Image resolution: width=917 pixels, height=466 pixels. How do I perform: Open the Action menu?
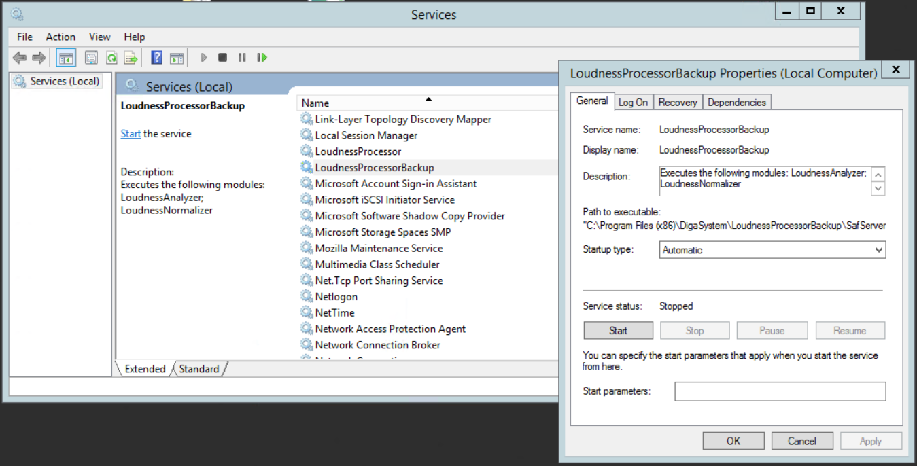60,37
